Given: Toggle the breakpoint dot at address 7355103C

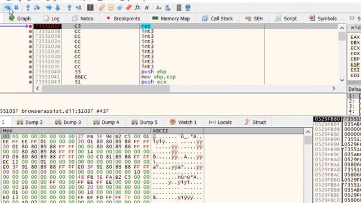Looking at the screenshot, I should click(x=30, y=51).
